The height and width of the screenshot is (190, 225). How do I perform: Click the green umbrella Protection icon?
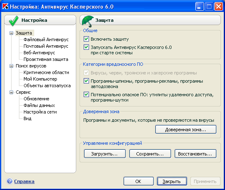[x=87, y=21]
